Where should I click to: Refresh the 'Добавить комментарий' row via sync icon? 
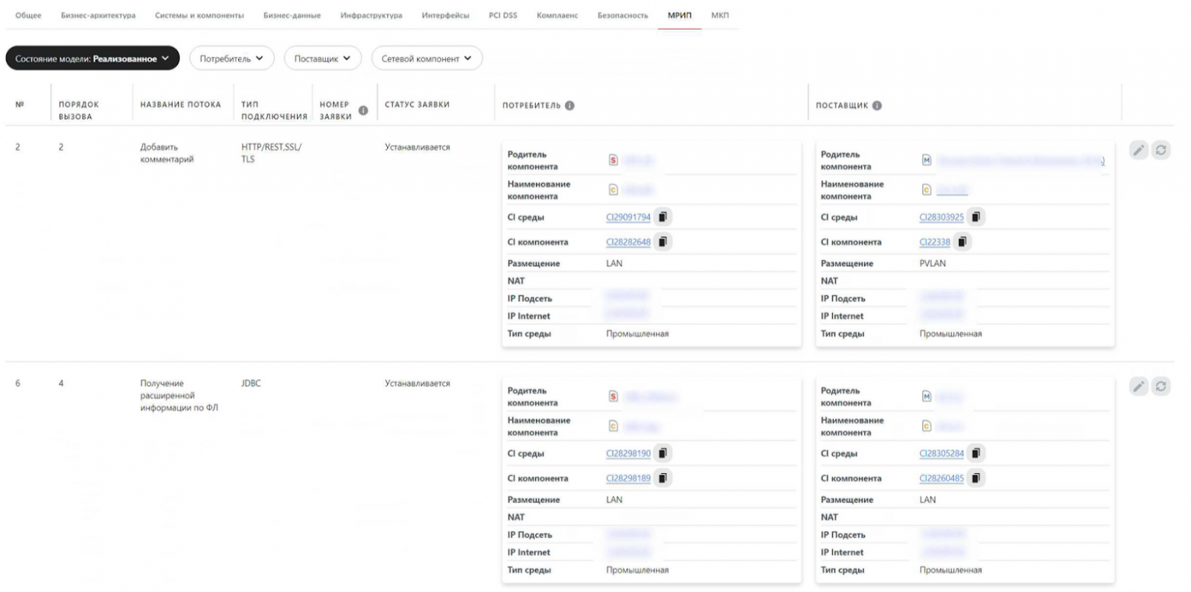pos(1161,150)
